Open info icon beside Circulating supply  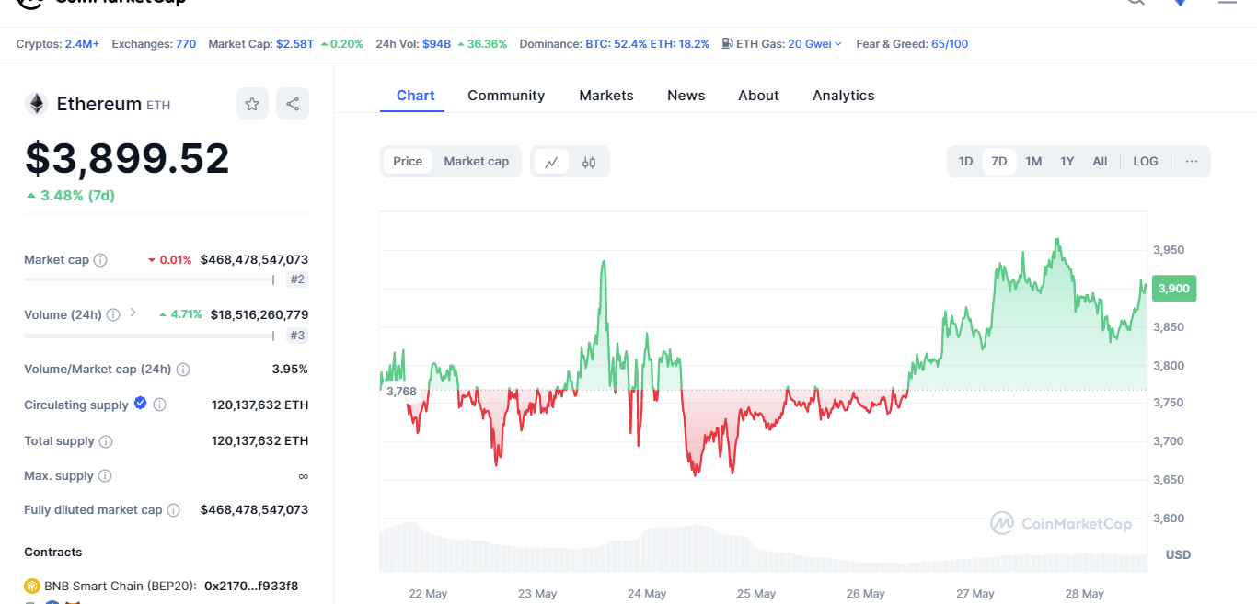pos(159,405)
